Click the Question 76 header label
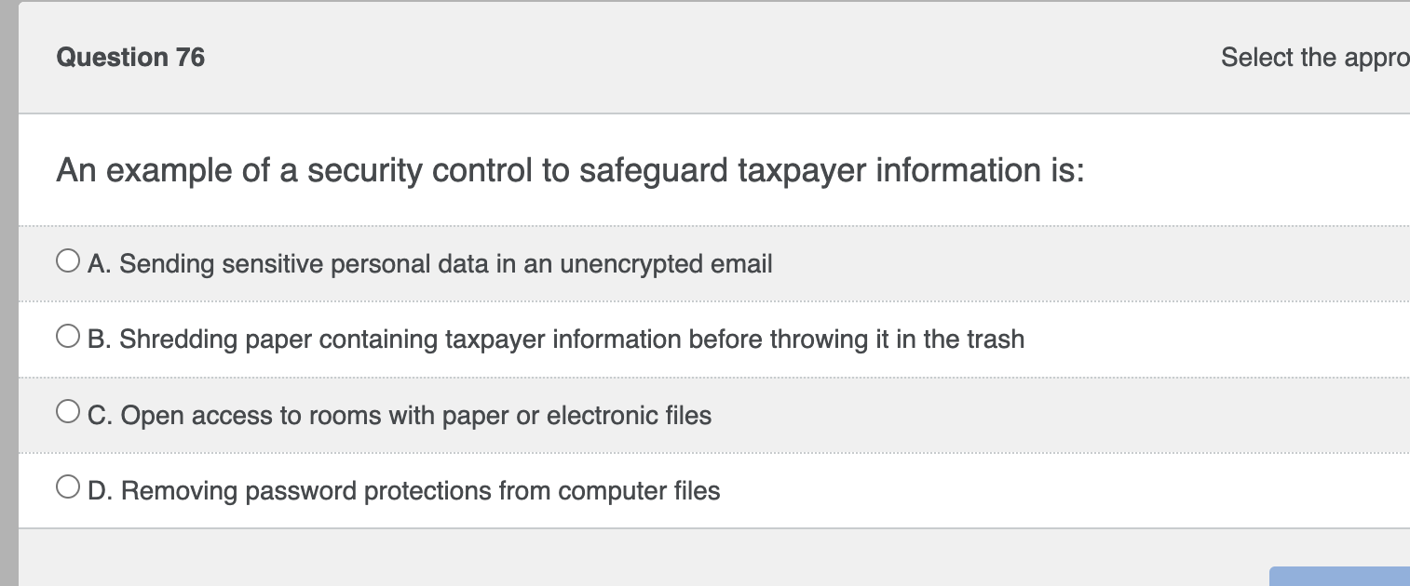This screenshot has height=586, width=1410. 130,57
